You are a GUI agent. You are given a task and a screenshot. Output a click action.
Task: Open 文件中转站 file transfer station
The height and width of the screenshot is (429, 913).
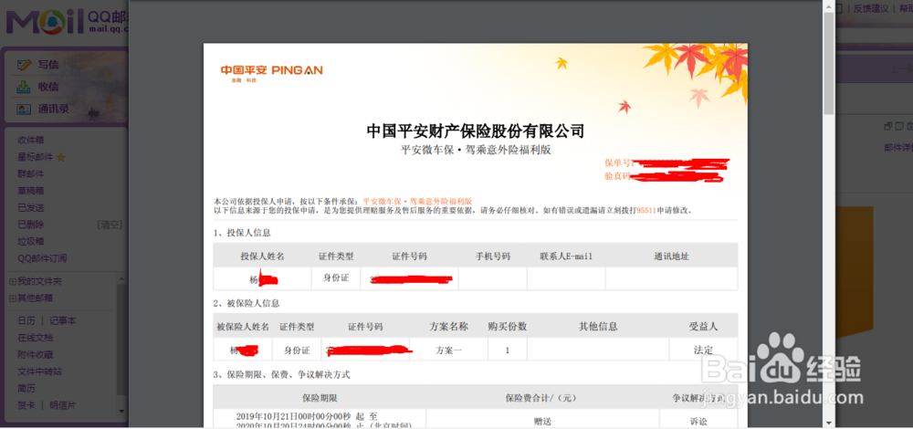pos(39,371)
